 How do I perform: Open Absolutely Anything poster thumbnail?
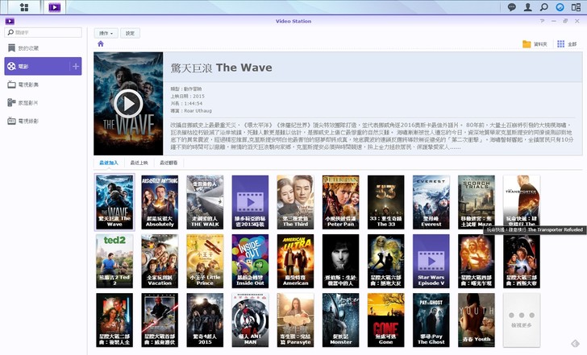click(x=160, y=202)
